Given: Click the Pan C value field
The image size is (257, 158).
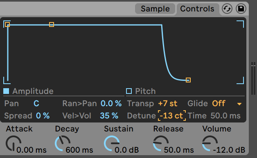Looking at the screenshot, I should click(x=36, y=103).
